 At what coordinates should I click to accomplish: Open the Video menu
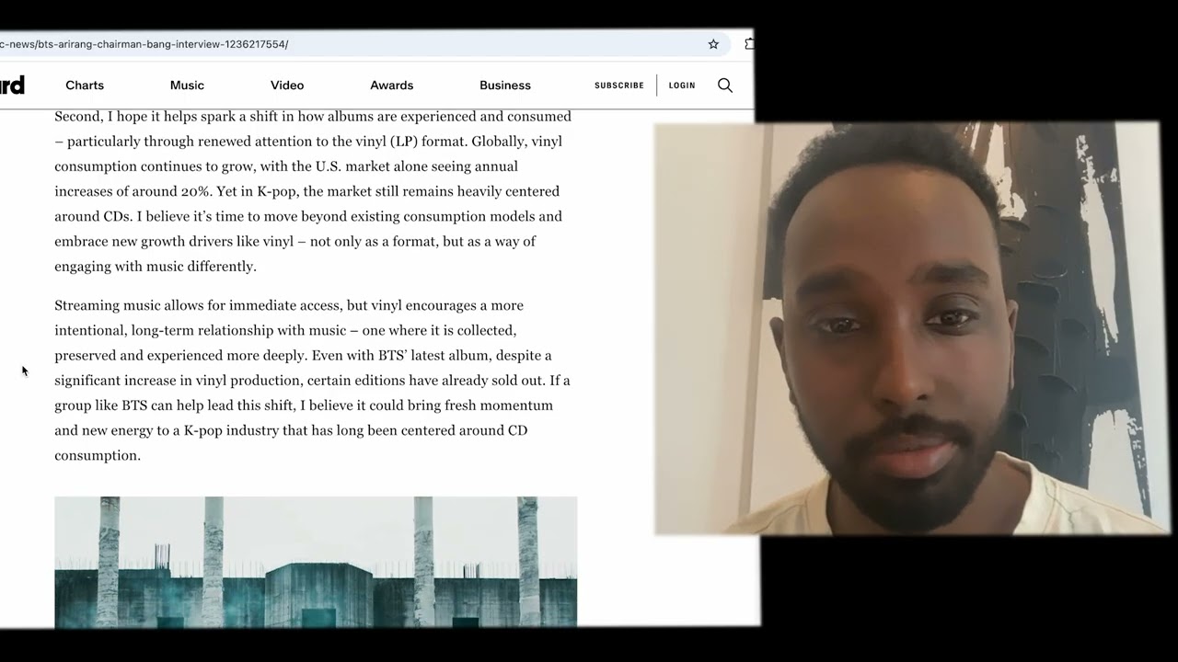287,86
